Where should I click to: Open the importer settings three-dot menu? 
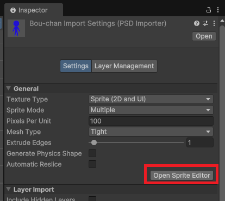pos(214,23)
